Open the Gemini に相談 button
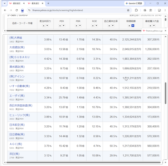The width and height of the screenshot is (168, 166). pos(134,3)
